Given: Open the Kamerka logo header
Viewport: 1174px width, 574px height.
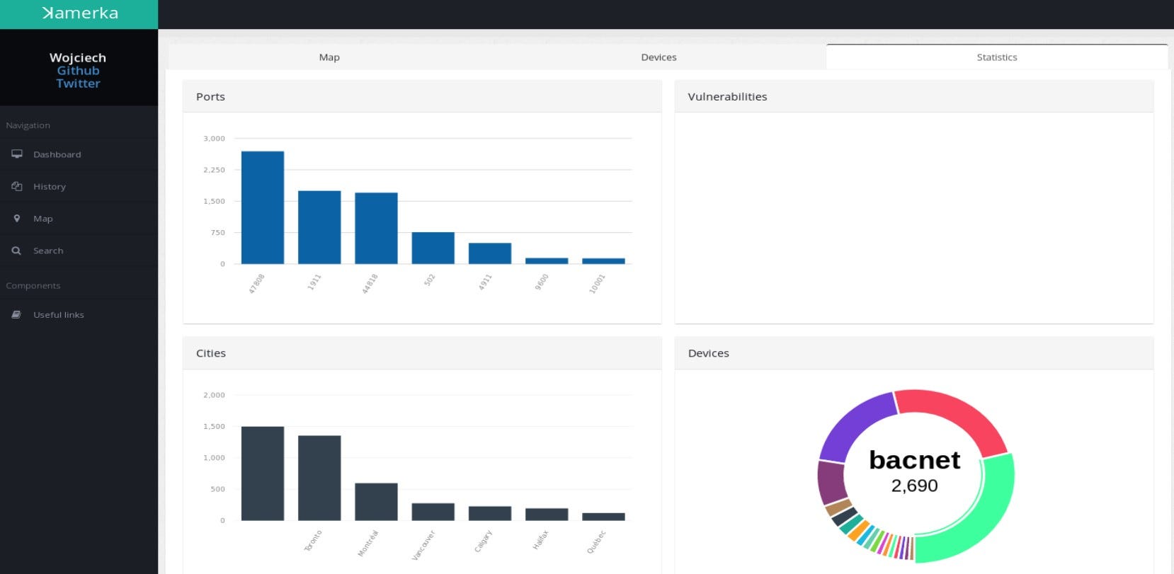Looking at the screenshot, I should (79, 14).
